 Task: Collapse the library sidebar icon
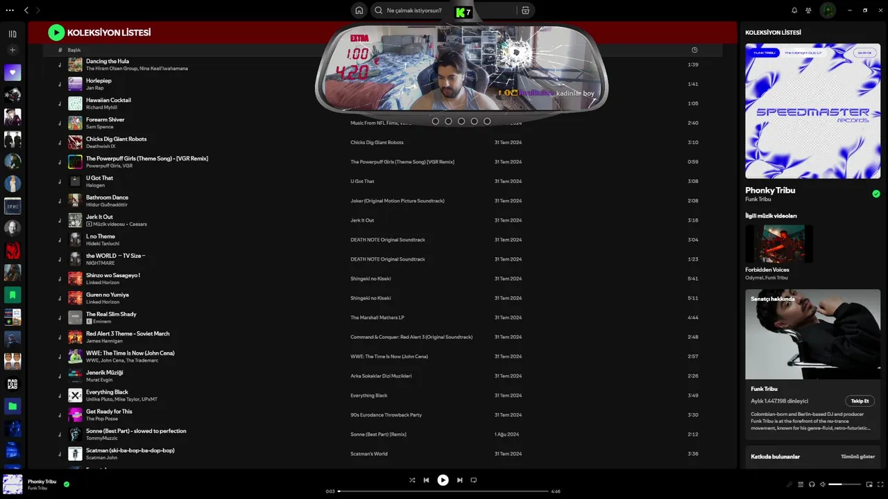[12, 34]
